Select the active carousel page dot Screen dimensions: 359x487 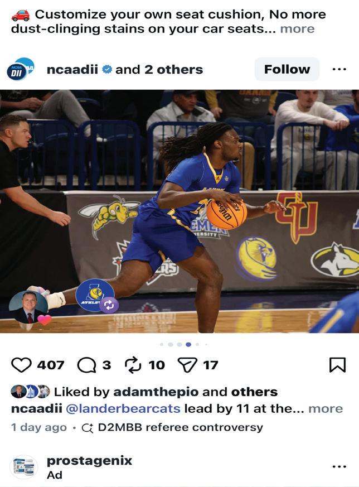point(188,344)
